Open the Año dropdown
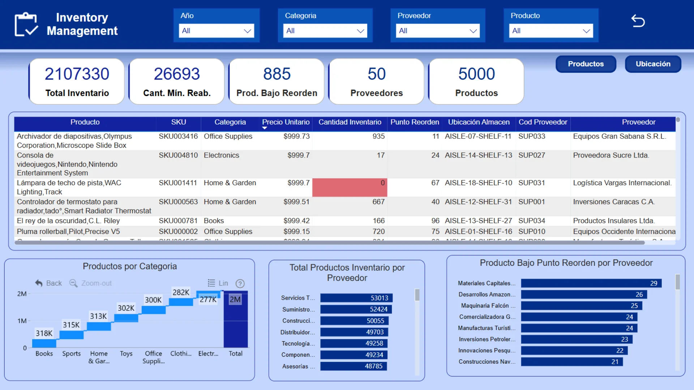The height and width of the screenshot is (390, 694). (216, 31)
